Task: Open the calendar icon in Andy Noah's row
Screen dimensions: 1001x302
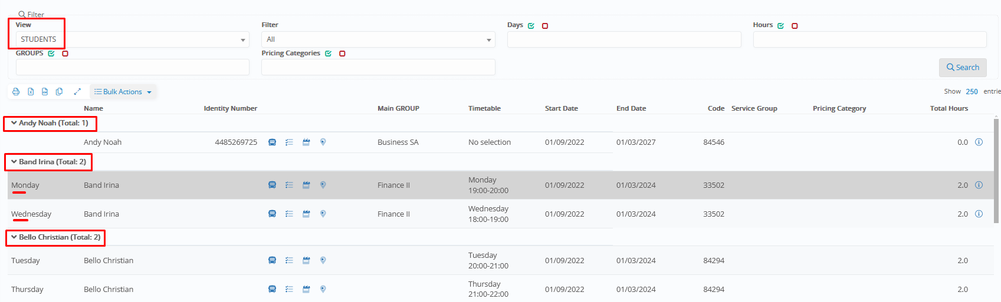Action: pyautogui.click(x=306, y=142)
